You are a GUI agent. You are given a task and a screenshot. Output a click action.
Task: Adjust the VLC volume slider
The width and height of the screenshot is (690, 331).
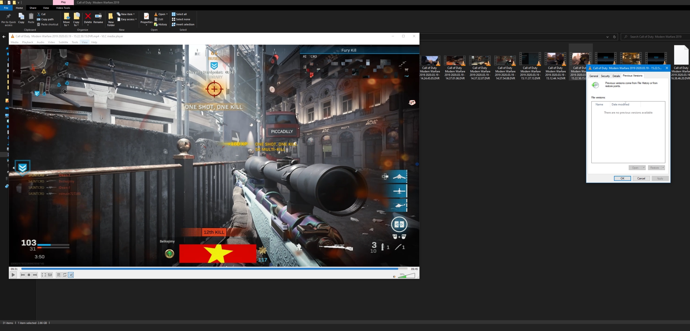coord(406,276)
